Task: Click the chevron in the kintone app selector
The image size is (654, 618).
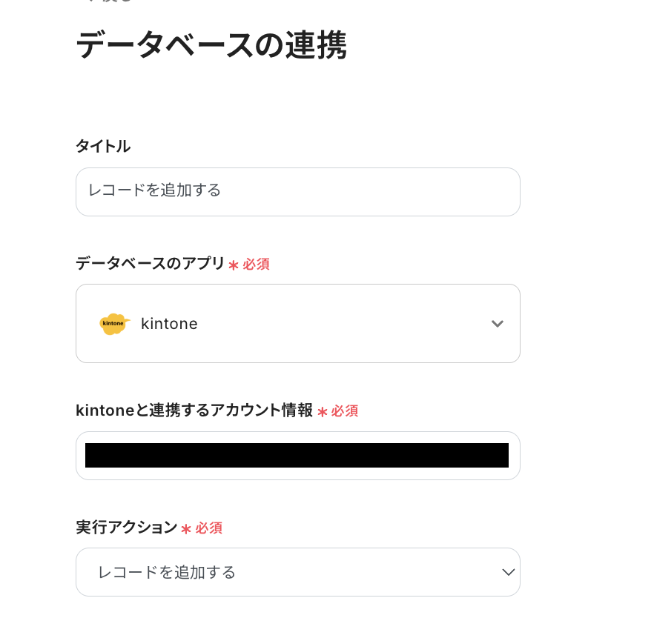Action: tap(498, 324)
